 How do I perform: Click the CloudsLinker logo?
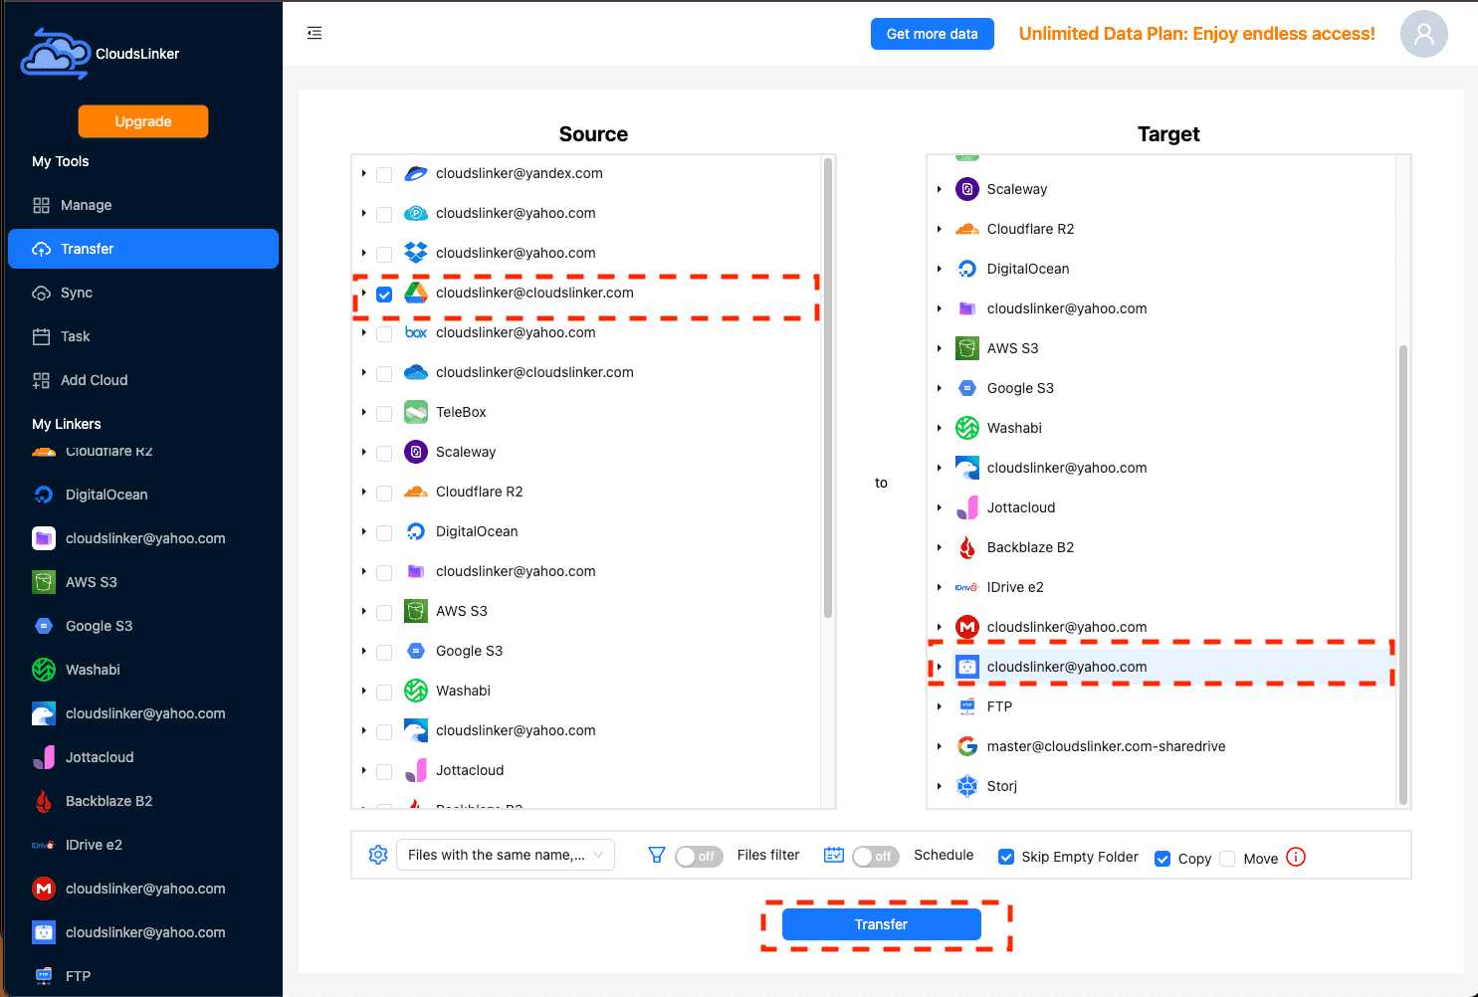56,54
